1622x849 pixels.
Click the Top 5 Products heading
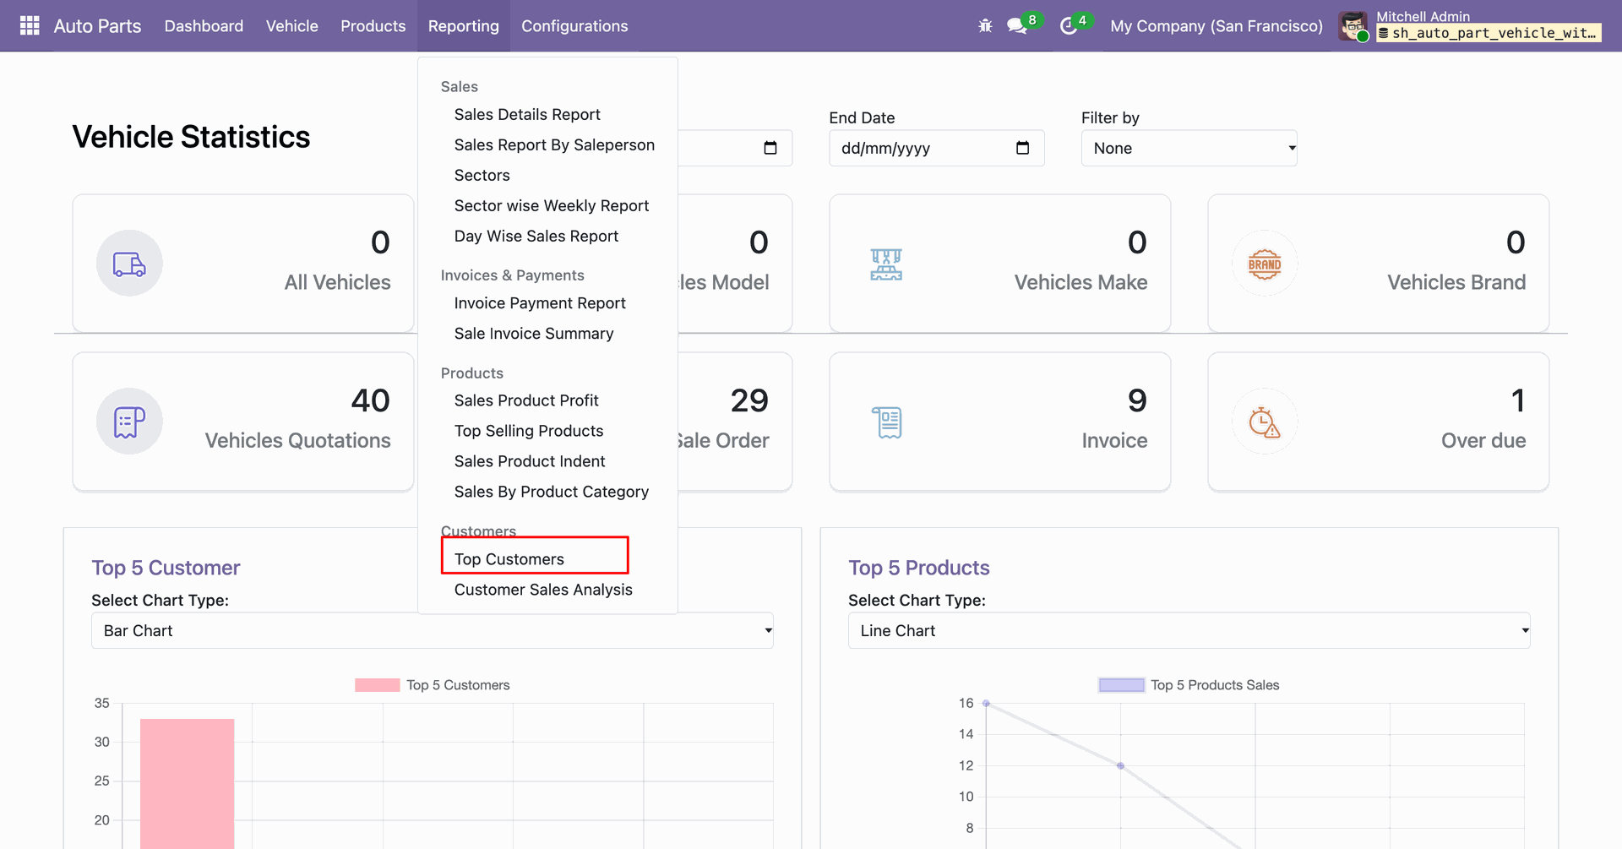click(919, 568)
